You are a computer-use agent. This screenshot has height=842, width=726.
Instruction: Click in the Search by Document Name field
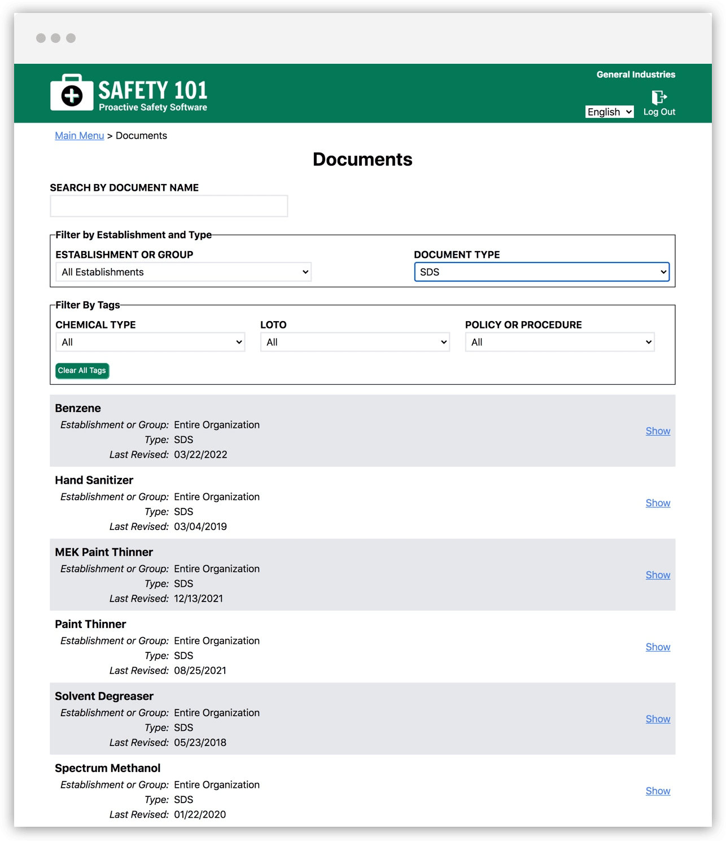tap(169, 206)
